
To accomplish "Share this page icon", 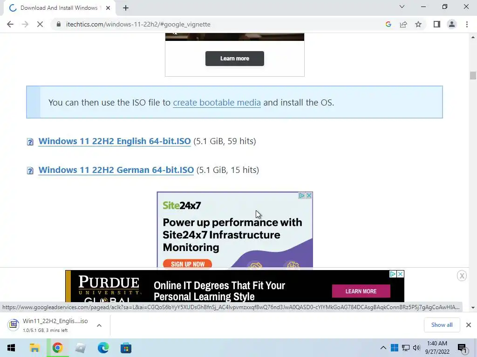I will coord(403,24).
